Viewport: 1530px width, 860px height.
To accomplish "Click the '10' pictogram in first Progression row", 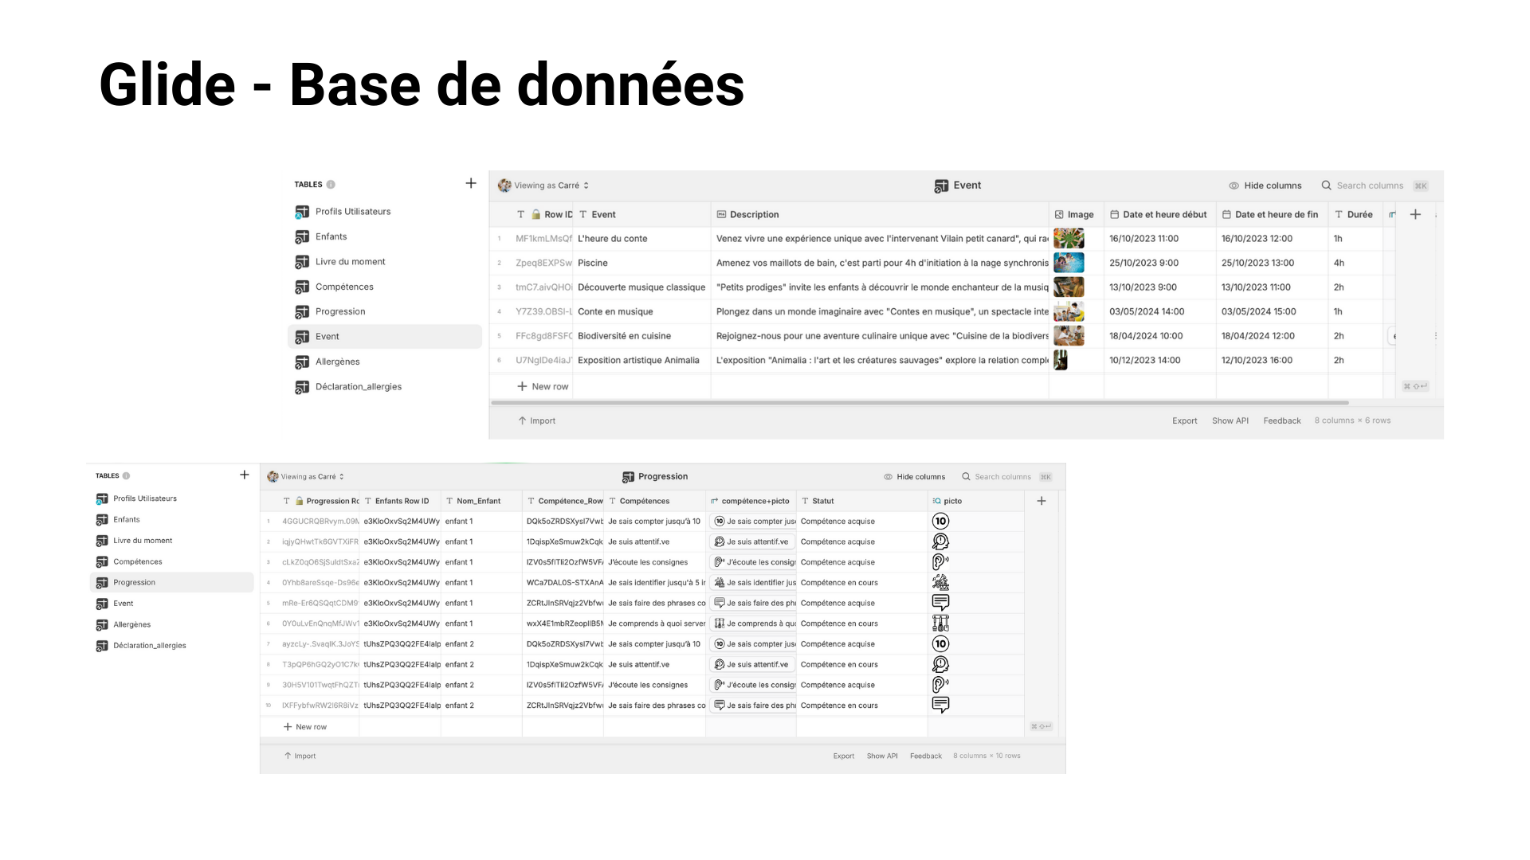I will (x=940, y=522).
